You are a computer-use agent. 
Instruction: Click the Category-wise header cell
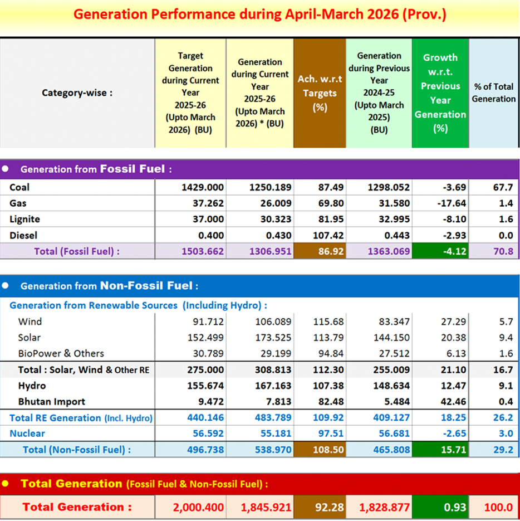(77, 93)
